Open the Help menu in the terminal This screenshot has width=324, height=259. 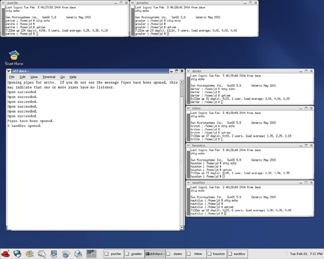tap(73, 77)
